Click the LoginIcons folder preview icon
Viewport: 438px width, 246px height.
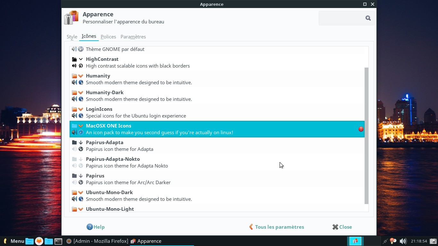pyautogui.click(x=74, y=109)
